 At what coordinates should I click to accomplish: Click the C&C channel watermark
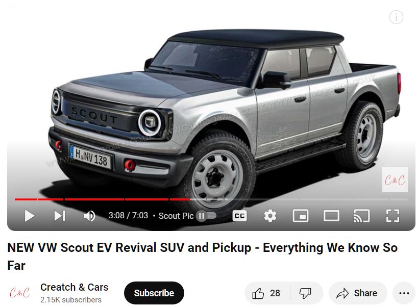coord(395,180)
